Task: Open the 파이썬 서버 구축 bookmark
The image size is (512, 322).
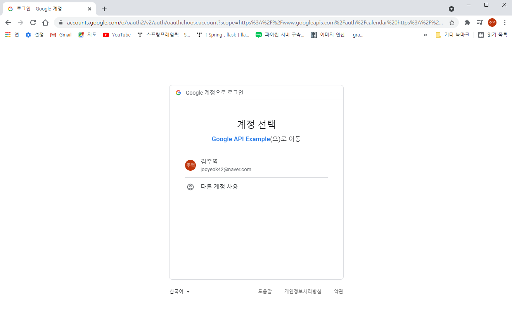Action: [280, 35]
